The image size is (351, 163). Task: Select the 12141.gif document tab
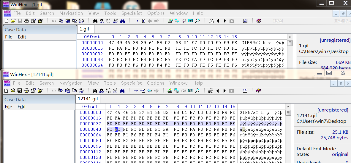click(x=88, y=99)
